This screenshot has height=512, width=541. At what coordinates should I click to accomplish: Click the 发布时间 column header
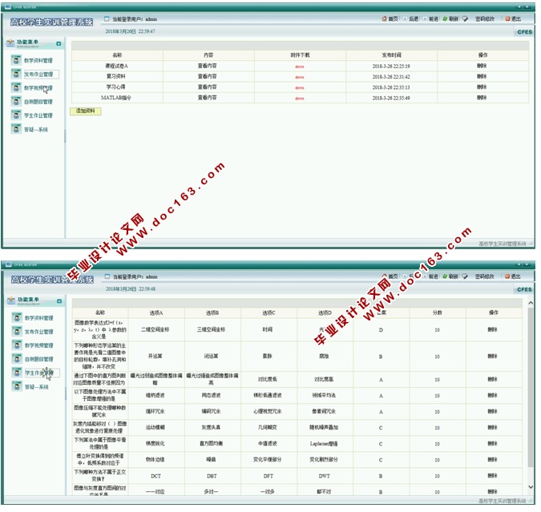coord(391,55)
